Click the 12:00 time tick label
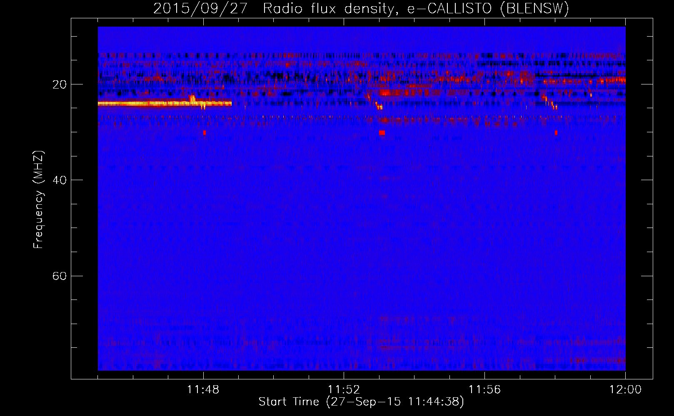Viewport: 674px width, 416px height. coord(625,390)
